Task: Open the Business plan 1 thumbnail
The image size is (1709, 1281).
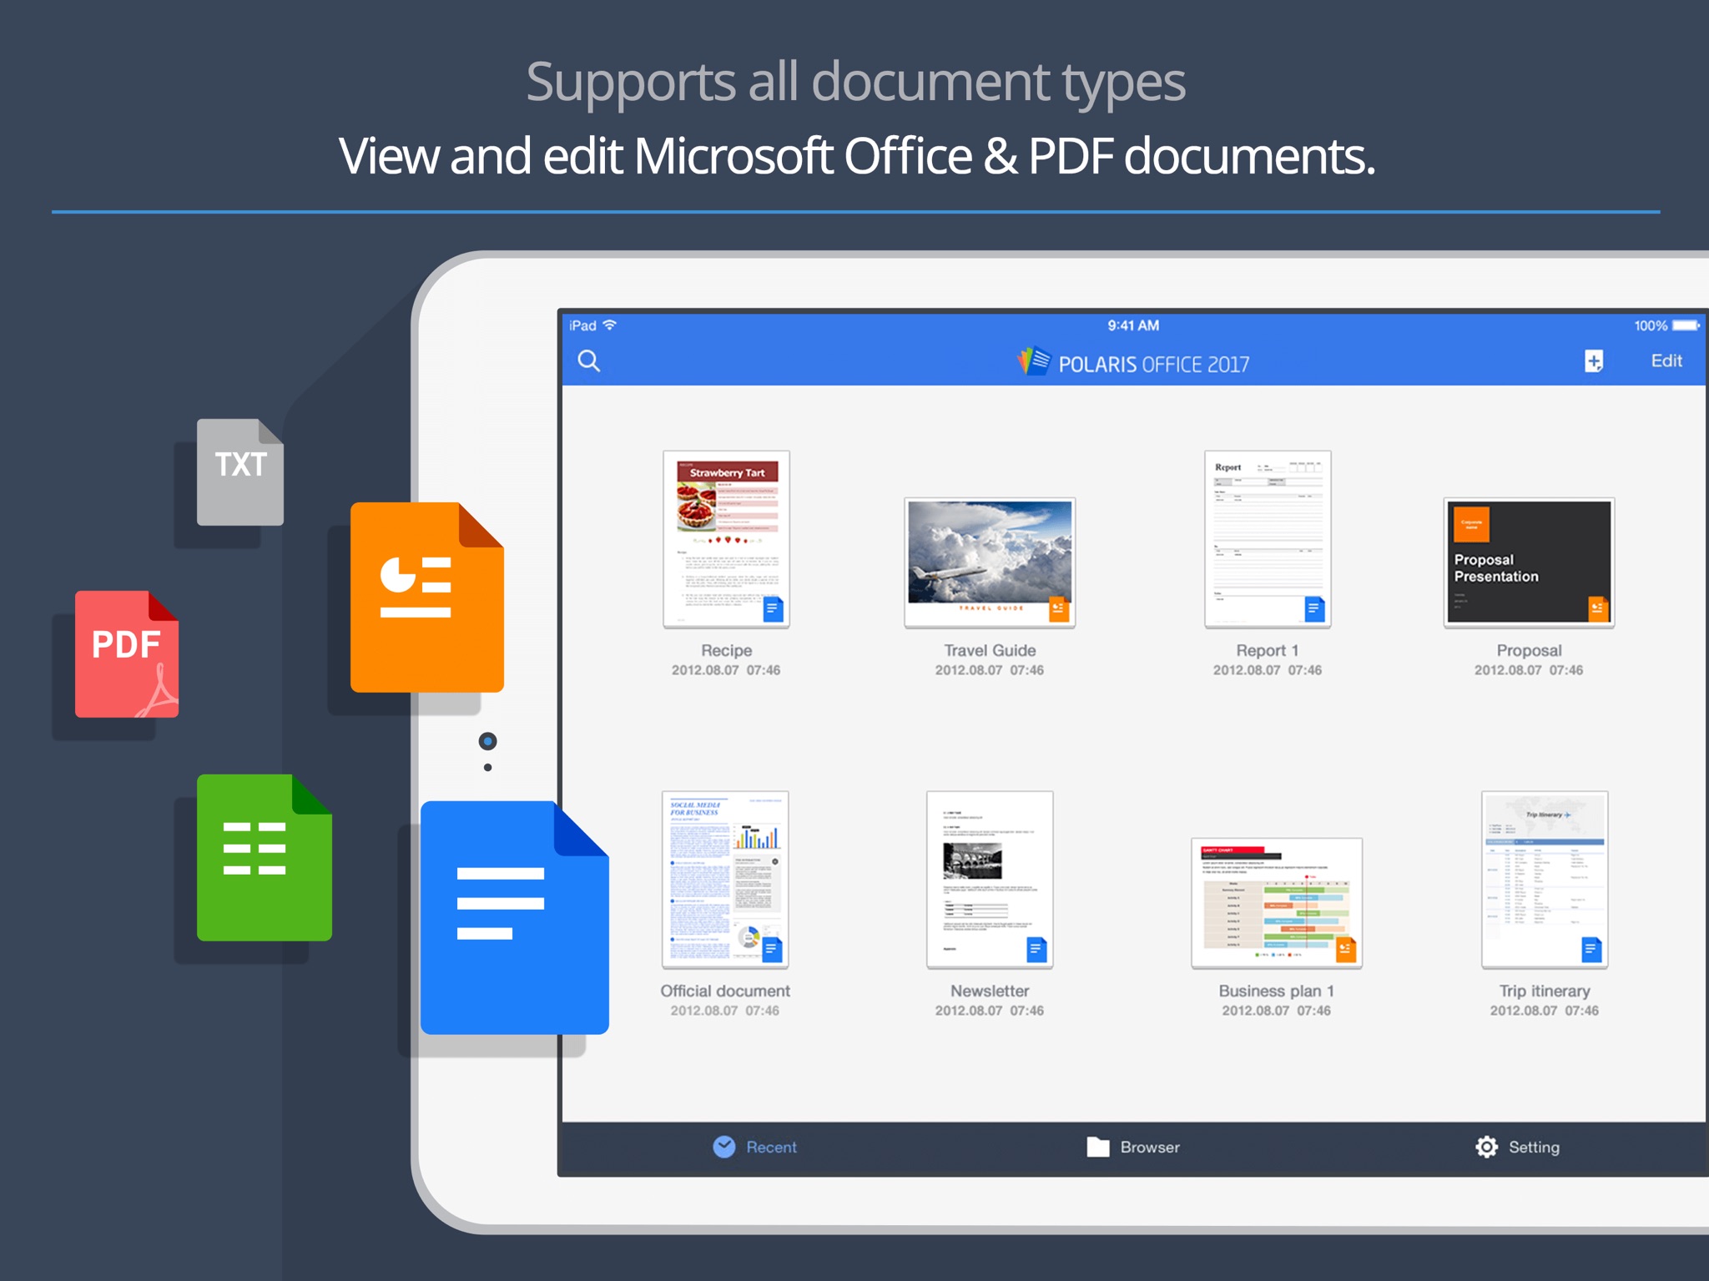Action: tap(1277, 903)
